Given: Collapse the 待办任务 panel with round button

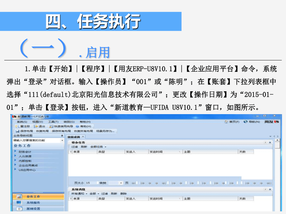Looking at the screenshot, I should pos(265,142).
